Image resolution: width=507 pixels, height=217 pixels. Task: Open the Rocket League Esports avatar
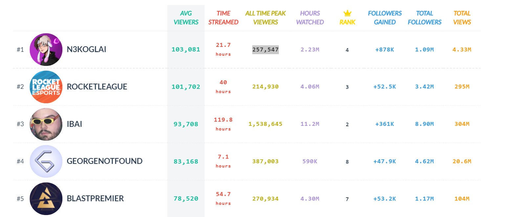(46, 87)
